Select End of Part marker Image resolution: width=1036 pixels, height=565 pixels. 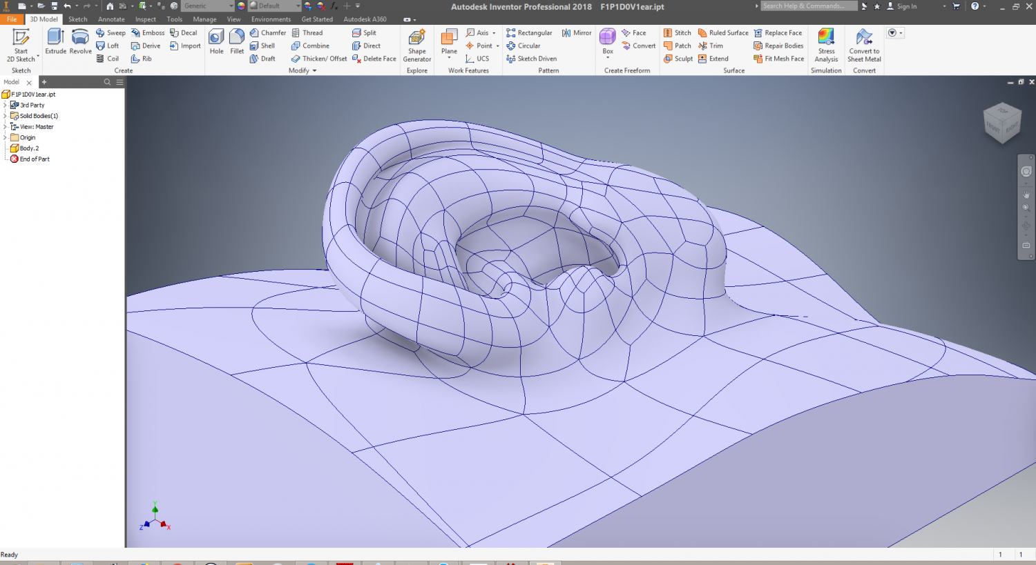pos(30,159)
